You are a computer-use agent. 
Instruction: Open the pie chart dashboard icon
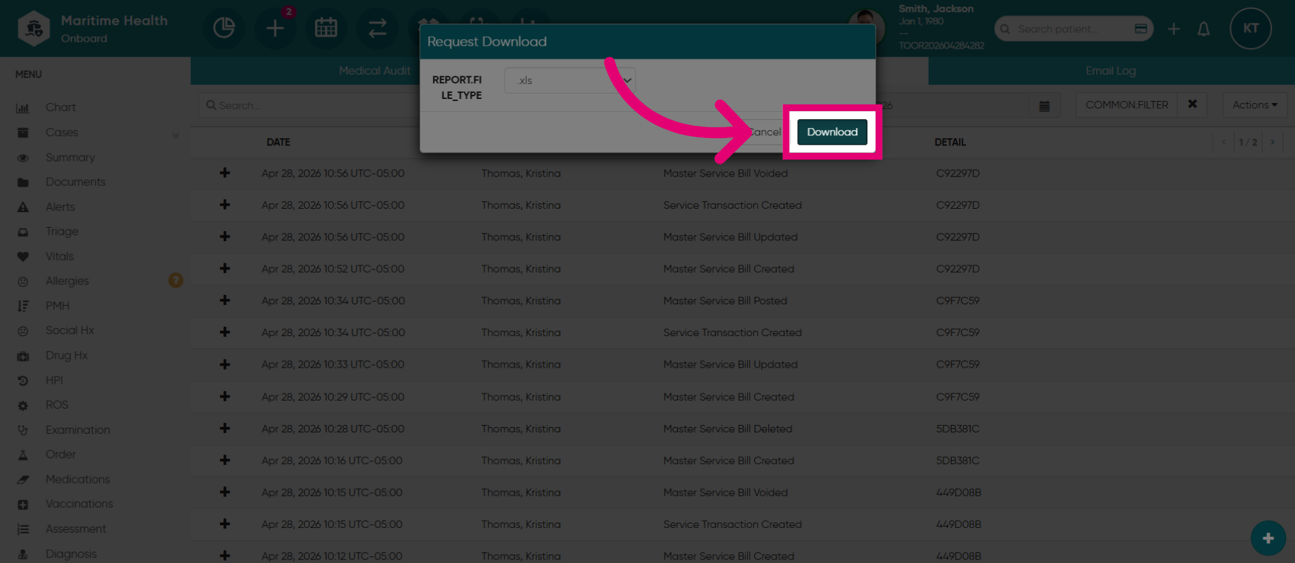(224, 28)
